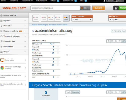This screenshot has width=126, height=100.
Task: Click Total Backlinks value 0
Action: tap(53, 71)
